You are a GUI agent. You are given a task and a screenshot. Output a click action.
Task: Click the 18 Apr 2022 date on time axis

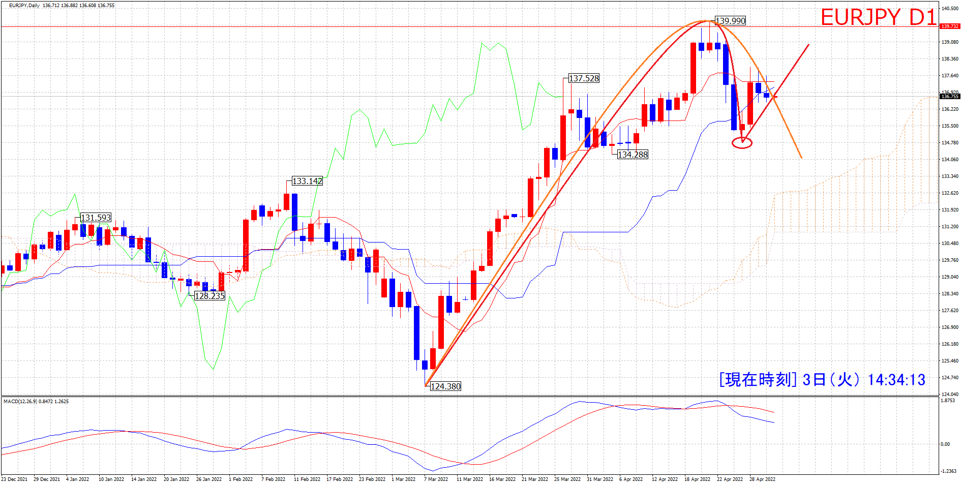tap(697, 479)
